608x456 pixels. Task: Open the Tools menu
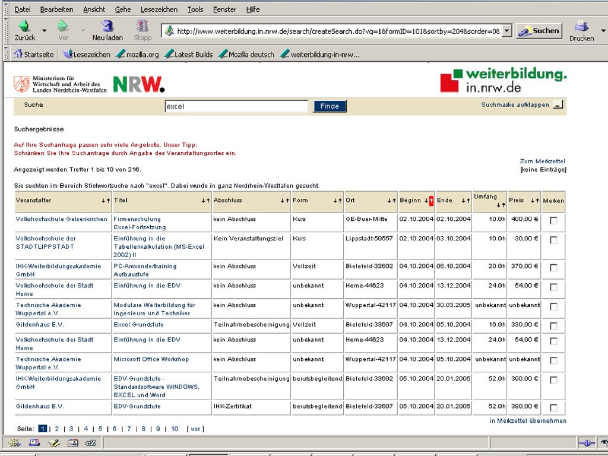tap(195, 9)
